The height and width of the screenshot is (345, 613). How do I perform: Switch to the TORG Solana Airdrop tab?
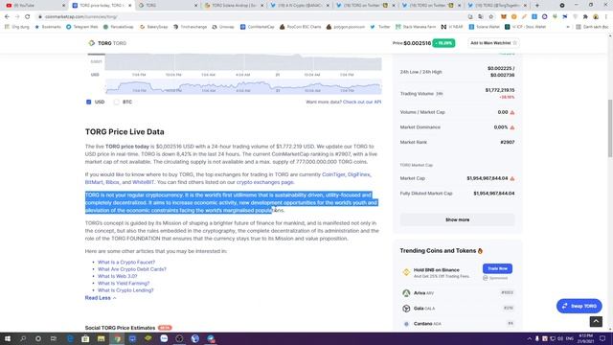pyautogui.click(x=234, y=6)
